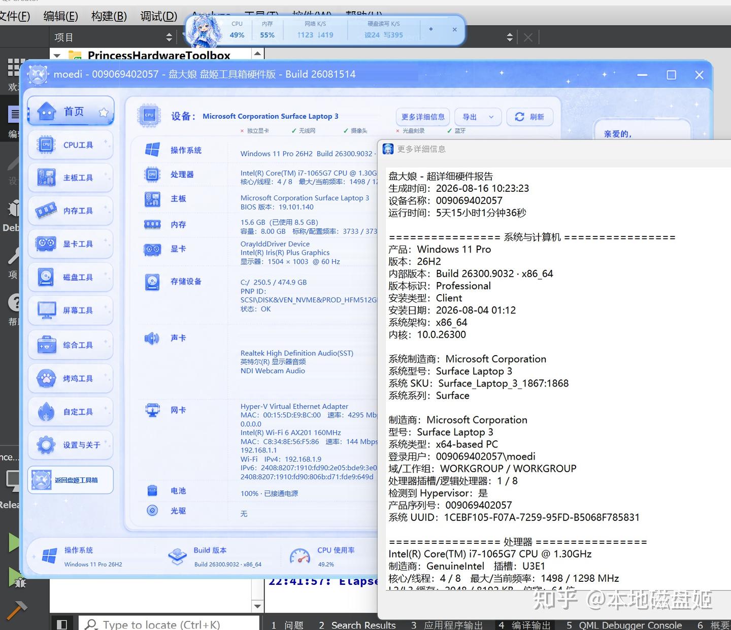Click the anime mascot on the monitor widget
Image resolution: width=731 pixels, height=630 pixels.
tap(204, 30)
